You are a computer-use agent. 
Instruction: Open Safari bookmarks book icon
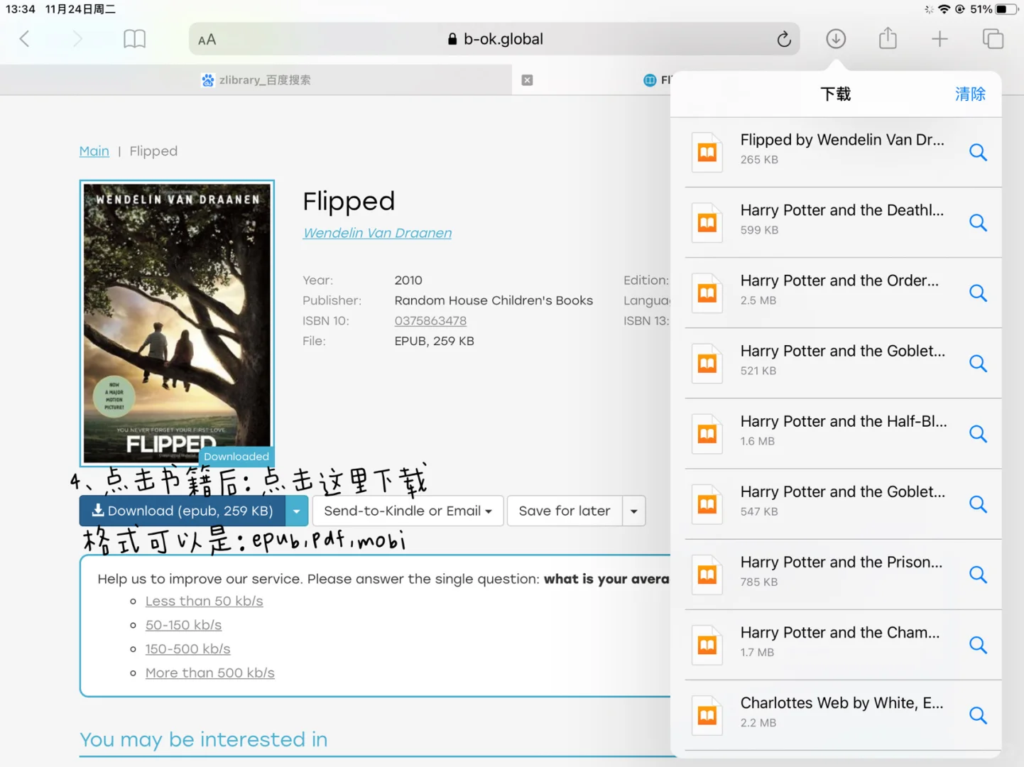pos(134,39)
